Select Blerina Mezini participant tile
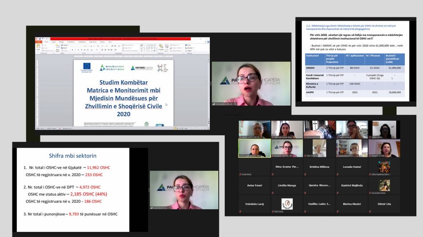Screen dimensions: 423x237 pyautogui.click(x=352, y=204)
